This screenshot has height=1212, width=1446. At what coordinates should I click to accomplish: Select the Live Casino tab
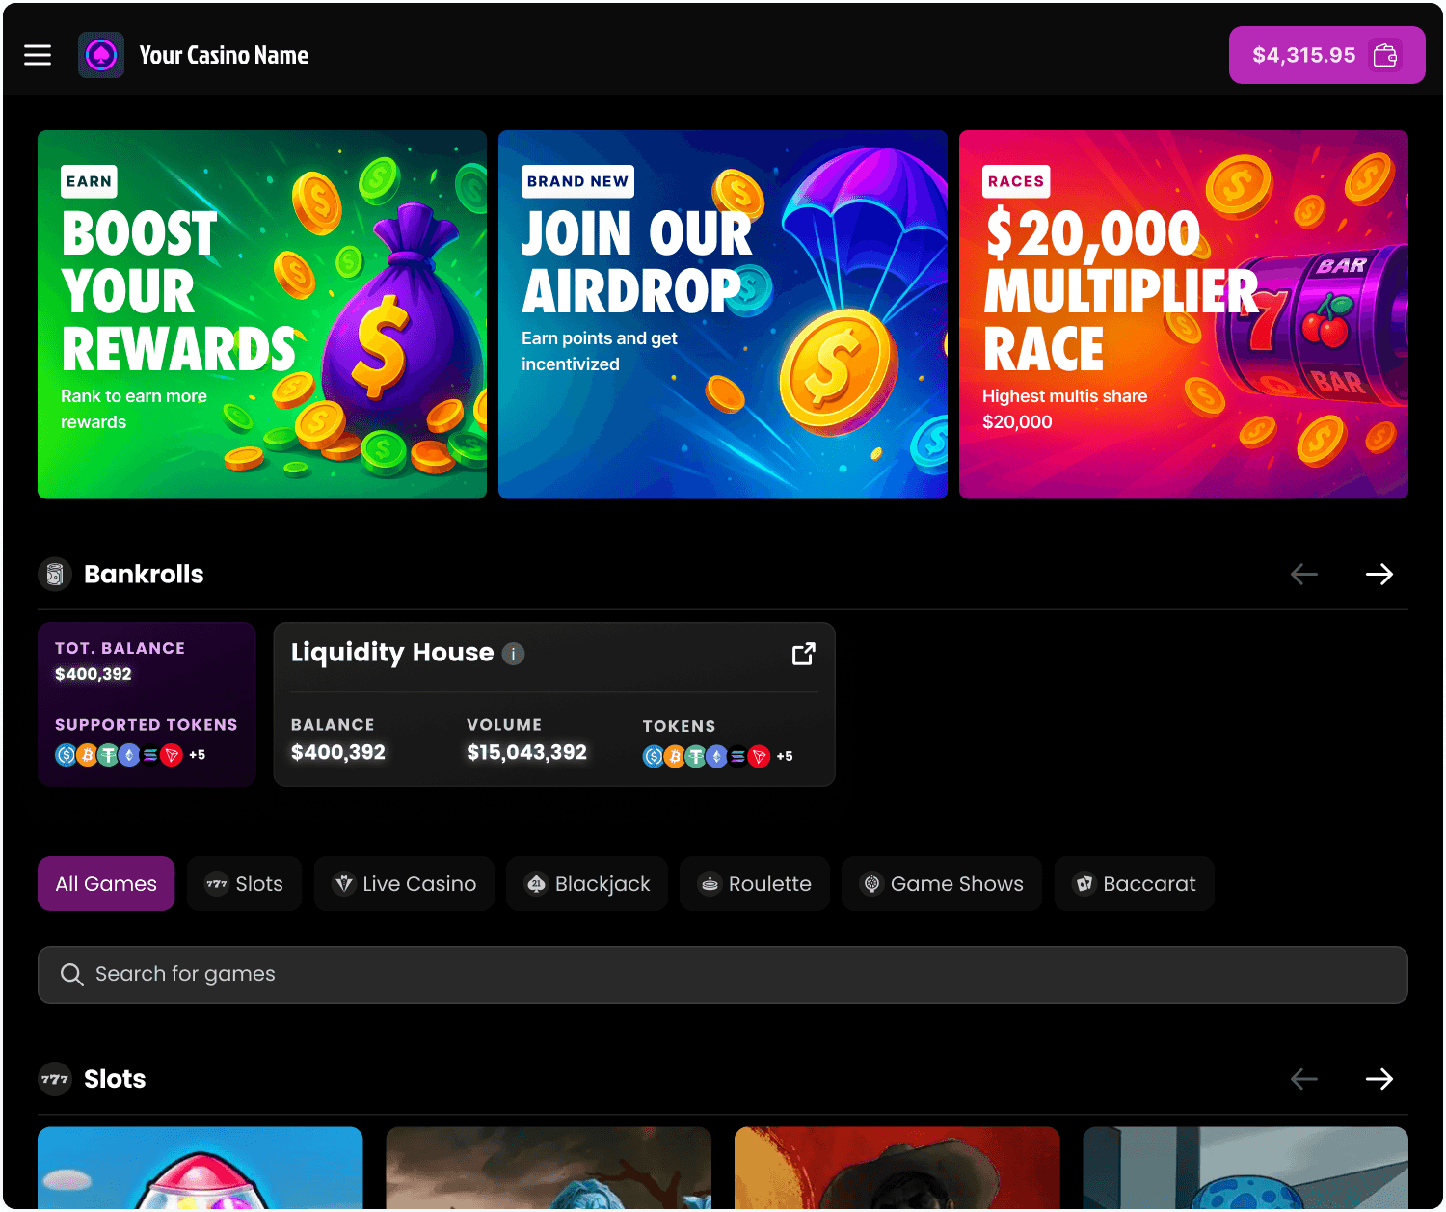tap(404, 884)
